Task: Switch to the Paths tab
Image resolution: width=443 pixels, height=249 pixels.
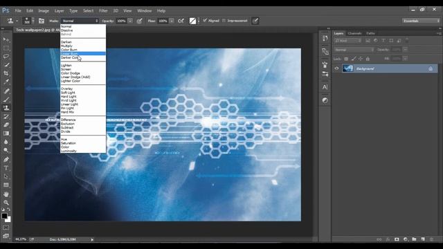Action: tap(370, 33)
